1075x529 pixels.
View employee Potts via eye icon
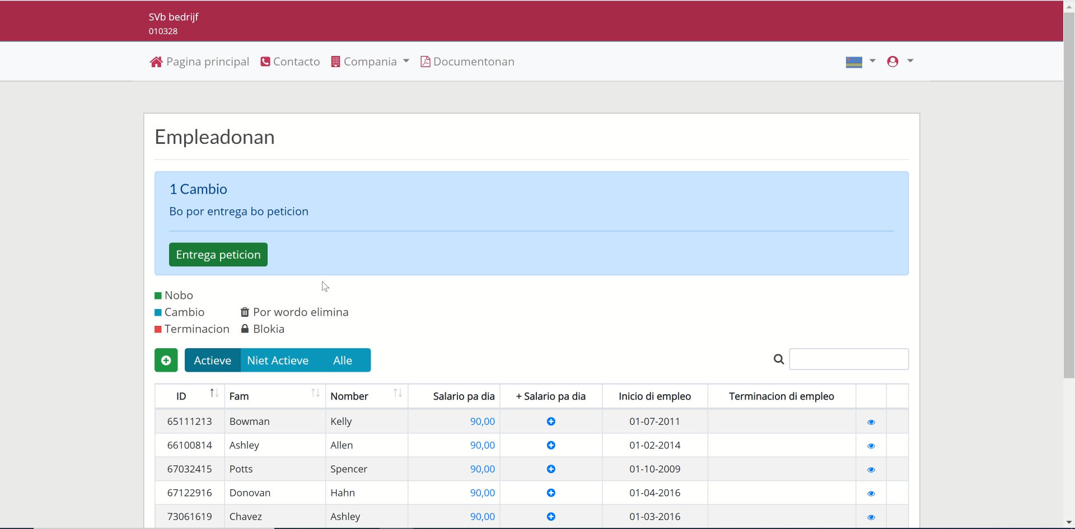tap(871, 470)
